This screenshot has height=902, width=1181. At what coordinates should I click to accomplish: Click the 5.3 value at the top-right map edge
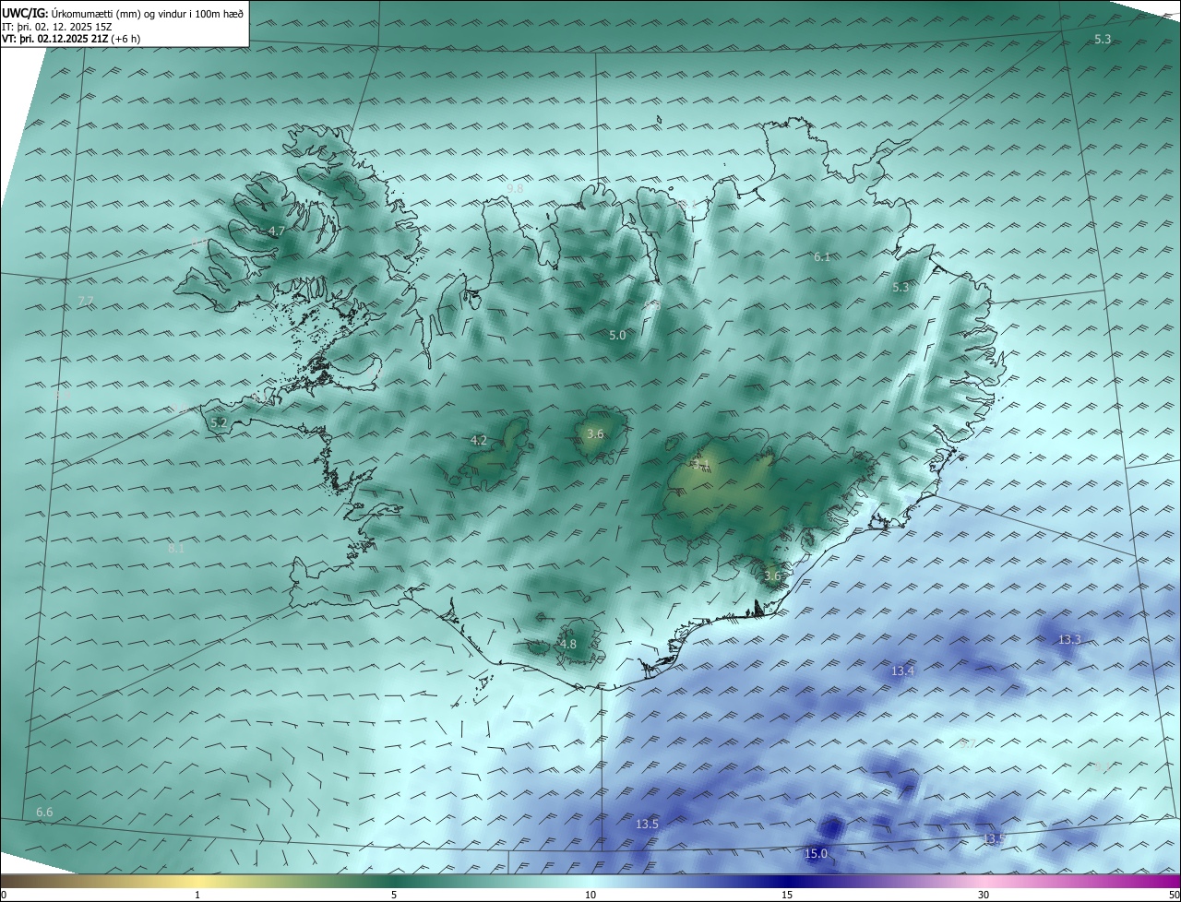[x=1103, y=39]
